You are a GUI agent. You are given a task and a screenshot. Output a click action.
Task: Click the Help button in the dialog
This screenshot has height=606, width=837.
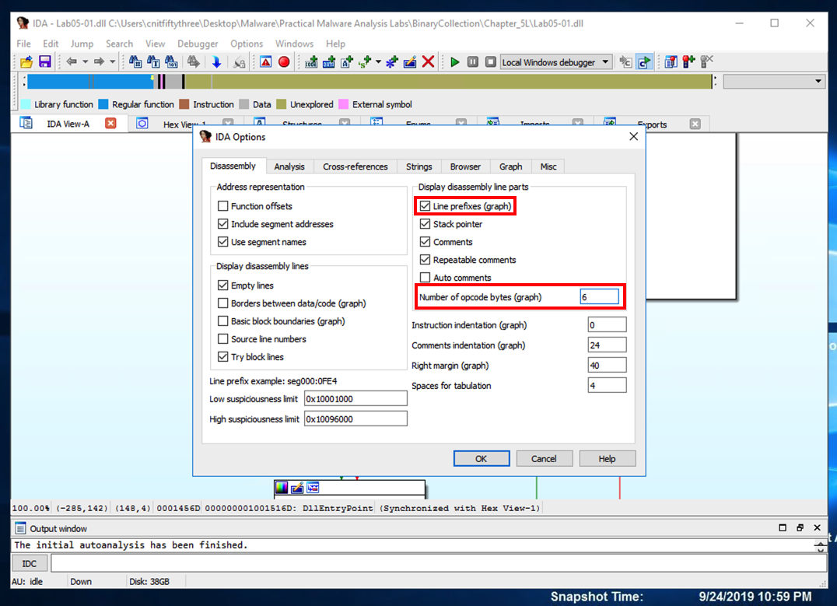[607, 459]
